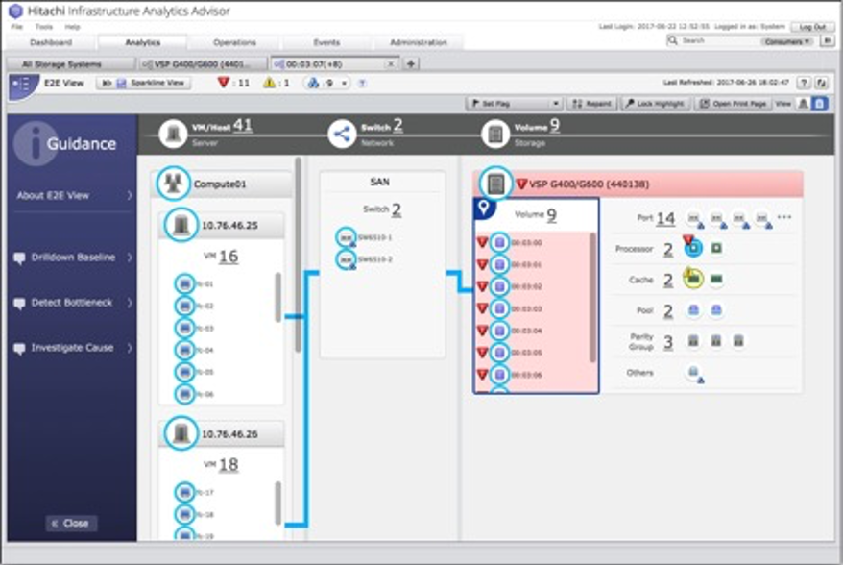Open the Set Flag dropdown

[x=514, y=104]
